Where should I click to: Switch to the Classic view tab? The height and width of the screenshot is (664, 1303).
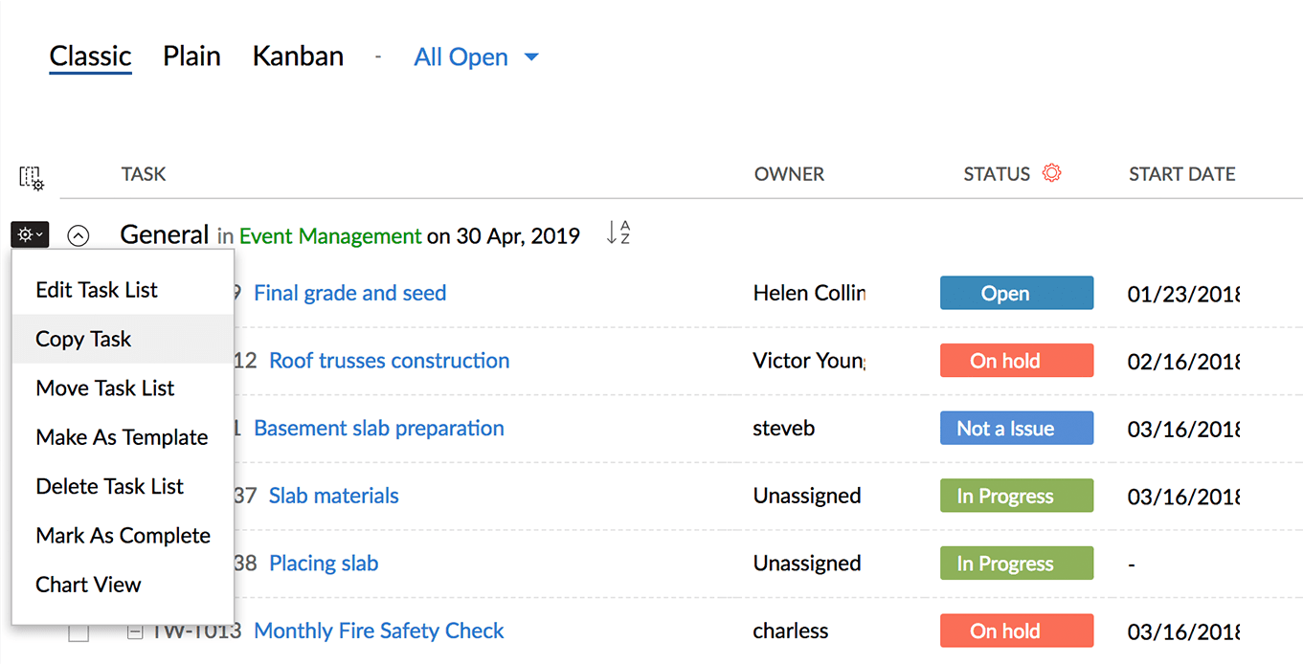point(90,55)
